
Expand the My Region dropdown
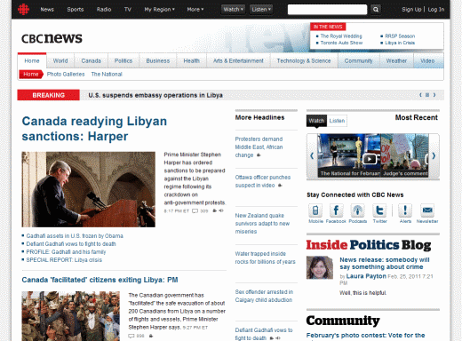[x=159, y=10]
